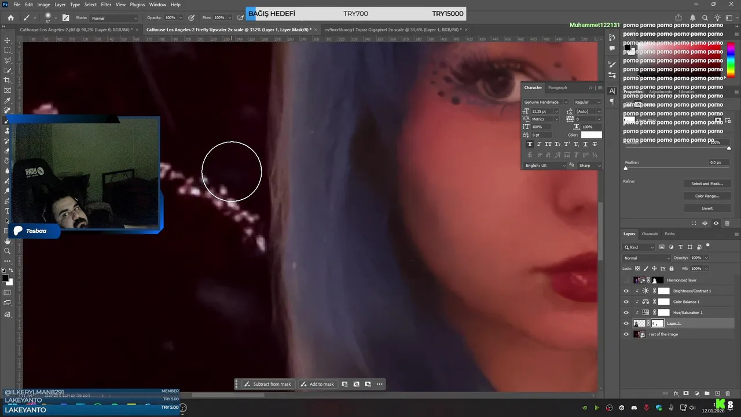Open the Character panel dock icon
The height and width of the screenshot is (417, 741).
[612, 91]
